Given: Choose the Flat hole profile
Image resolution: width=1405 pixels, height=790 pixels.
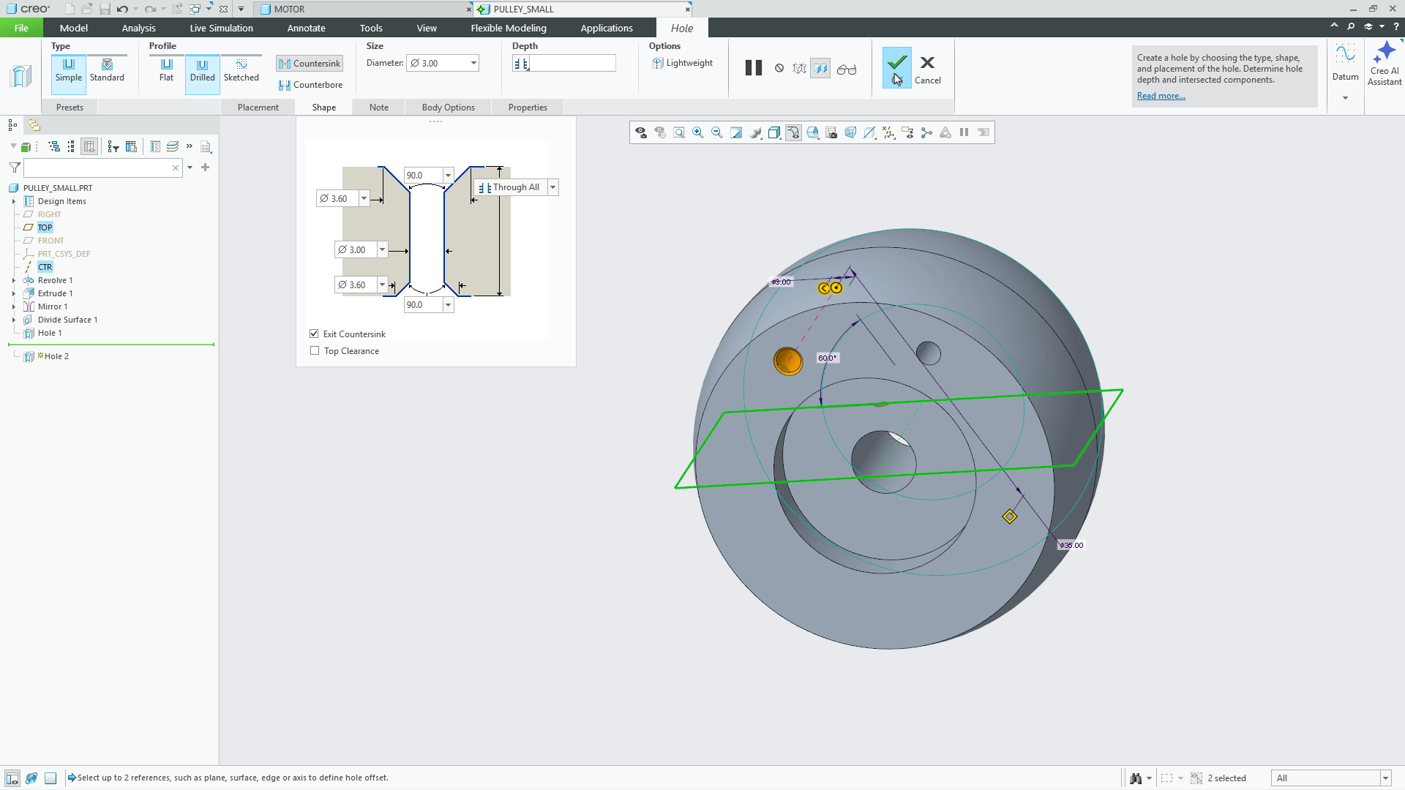Looking at the screenshot, I should (x=166, y=70).
